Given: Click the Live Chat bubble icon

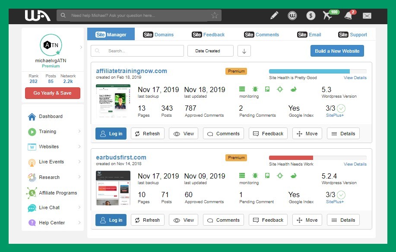Looking at the screenshot, I should click(x=32, y=208).
